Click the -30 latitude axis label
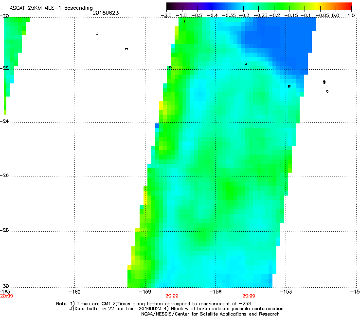 [x=4, y=286]
